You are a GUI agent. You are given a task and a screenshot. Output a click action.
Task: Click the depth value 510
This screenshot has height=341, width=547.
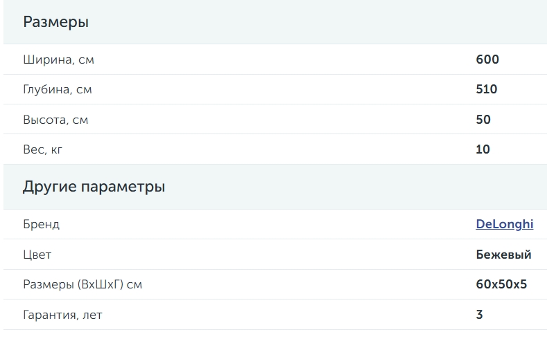(486, 89)
